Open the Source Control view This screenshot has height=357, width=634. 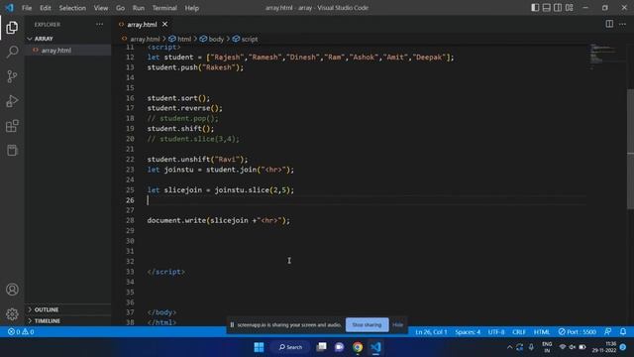(12, 76)
